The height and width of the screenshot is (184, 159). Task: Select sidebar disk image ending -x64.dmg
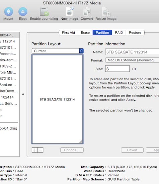pos(9,128)
